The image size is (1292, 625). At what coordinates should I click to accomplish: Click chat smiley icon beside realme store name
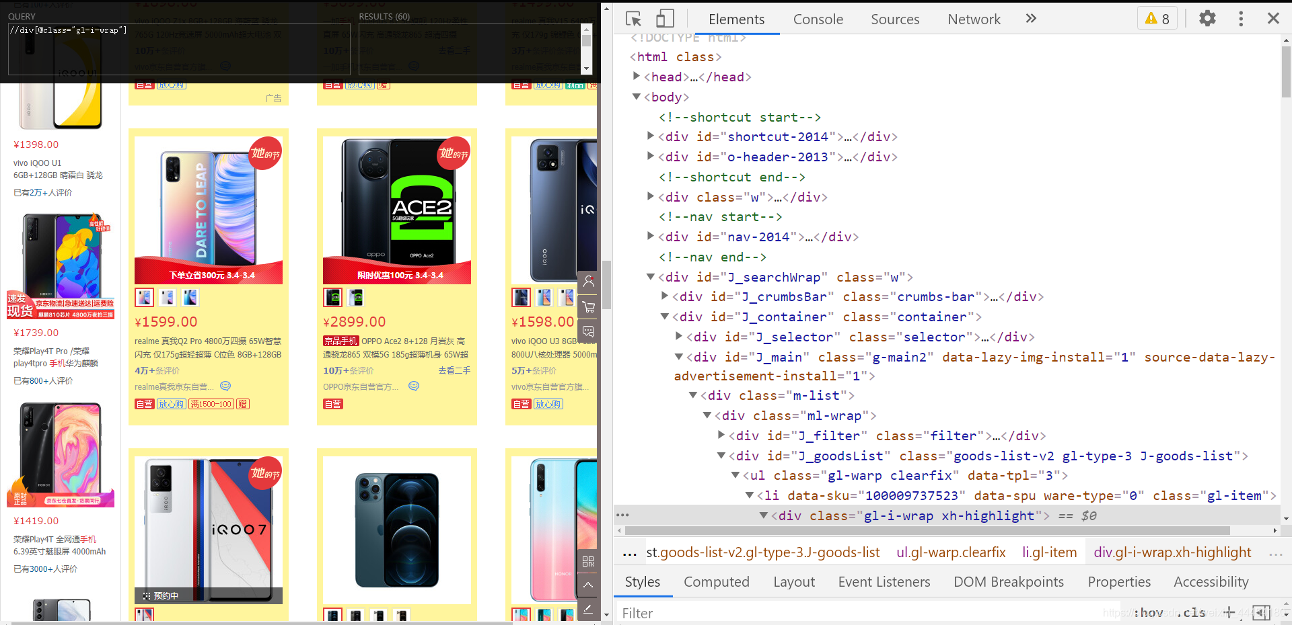[x=225, y=386]
